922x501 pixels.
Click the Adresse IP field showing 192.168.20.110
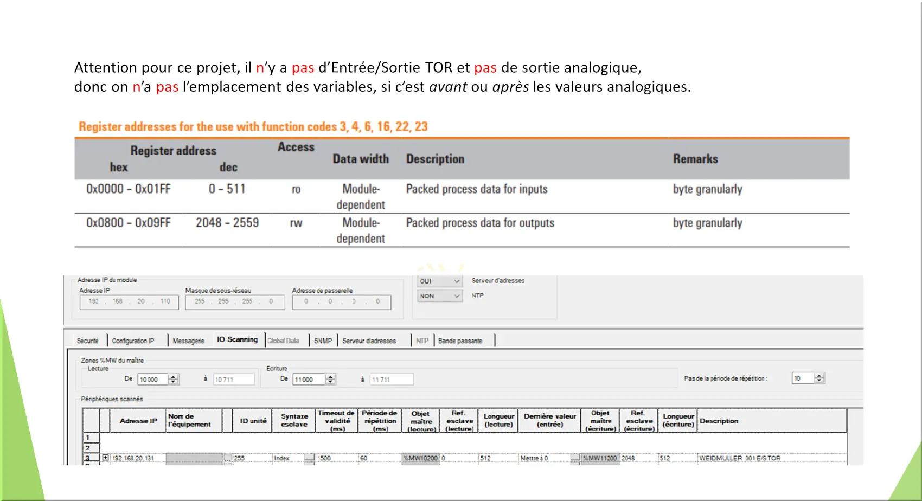coord(129,301)
